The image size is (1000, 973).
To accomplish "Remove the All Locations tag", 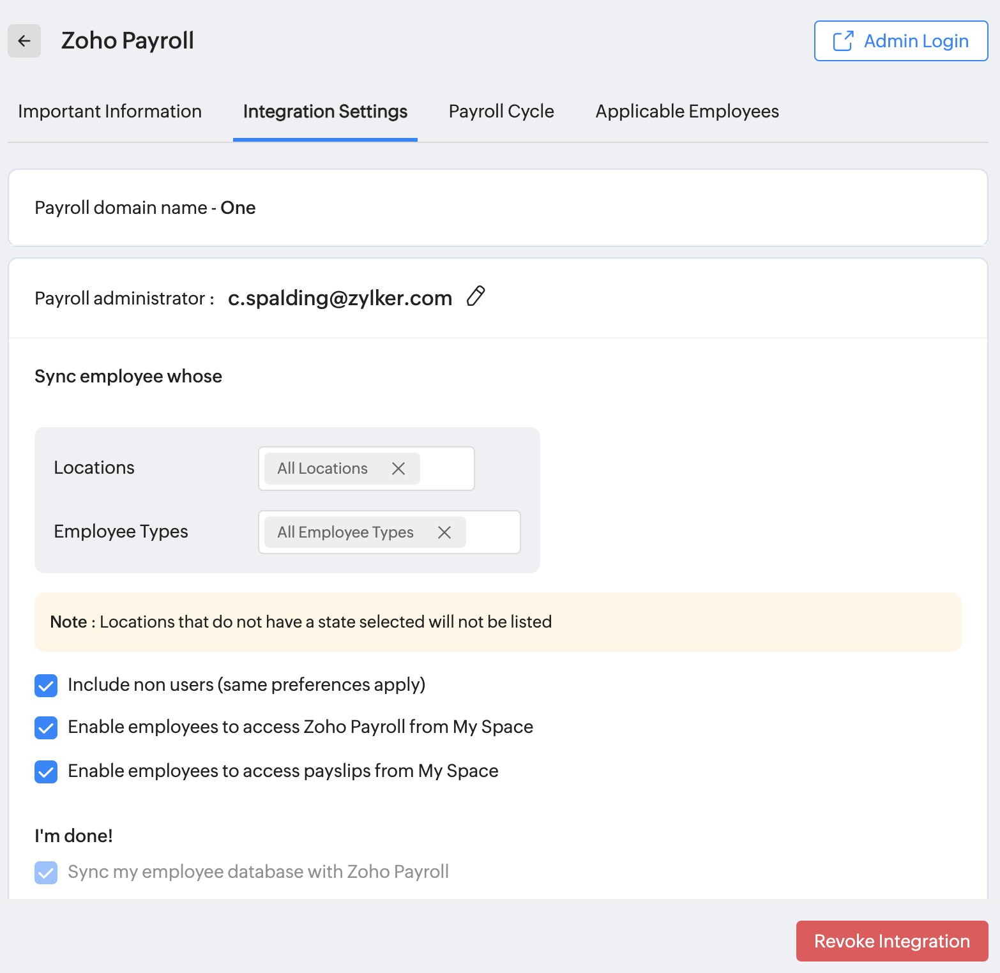I will click(x=398, y=469).
